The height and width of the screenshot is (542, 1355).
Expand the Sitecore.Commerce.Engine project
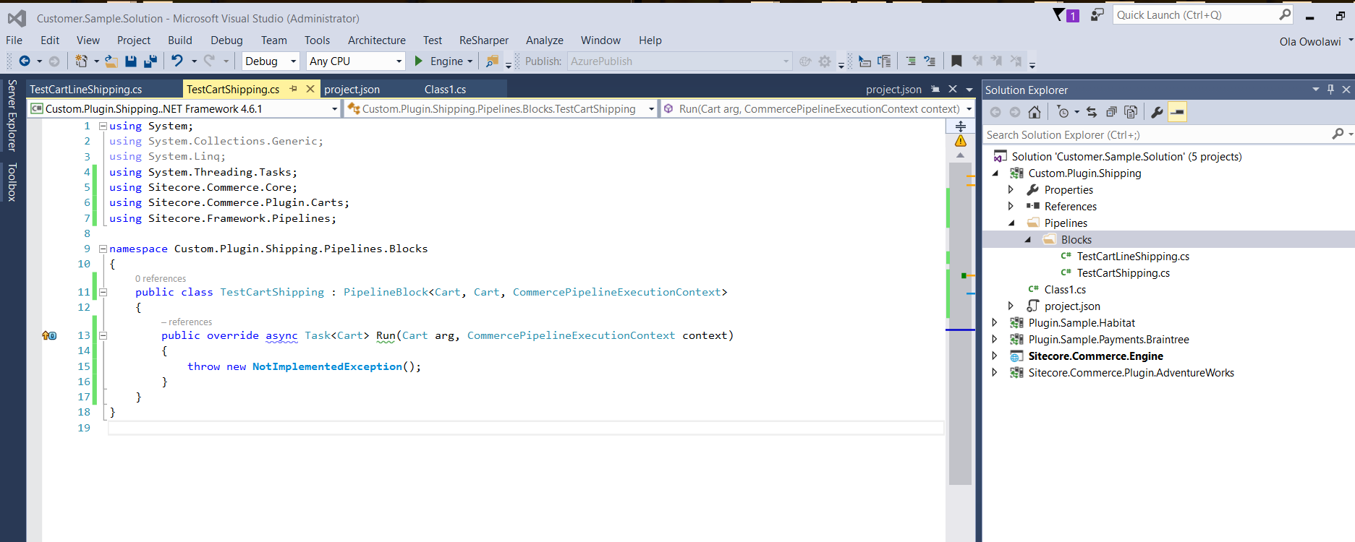coord(995,356)
